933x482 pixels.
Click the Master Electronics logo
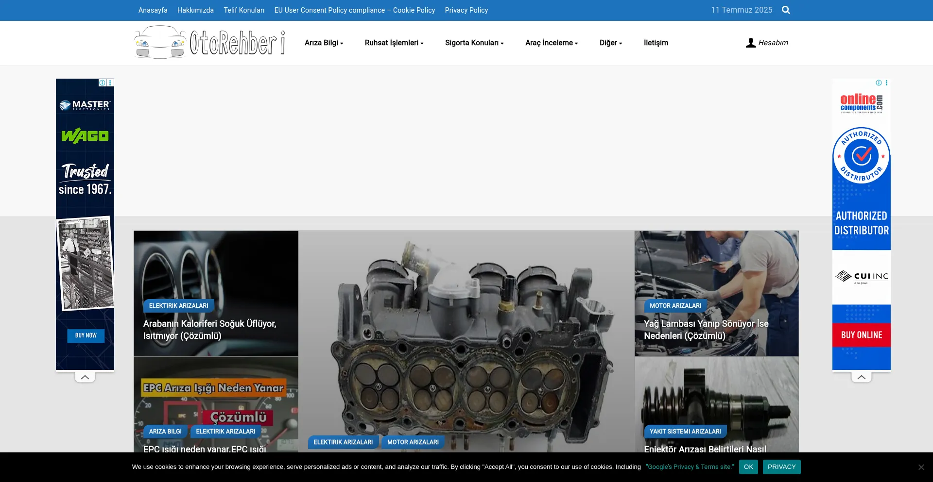[x=85, y=105]
